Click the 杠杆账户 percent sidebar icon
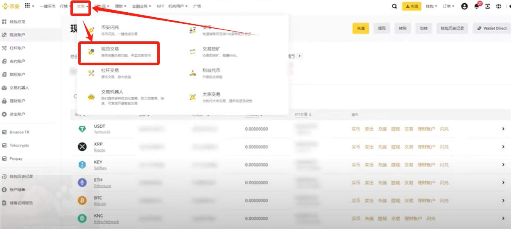Viewport: 511px width, 229px height. click(x=5, y=48)
